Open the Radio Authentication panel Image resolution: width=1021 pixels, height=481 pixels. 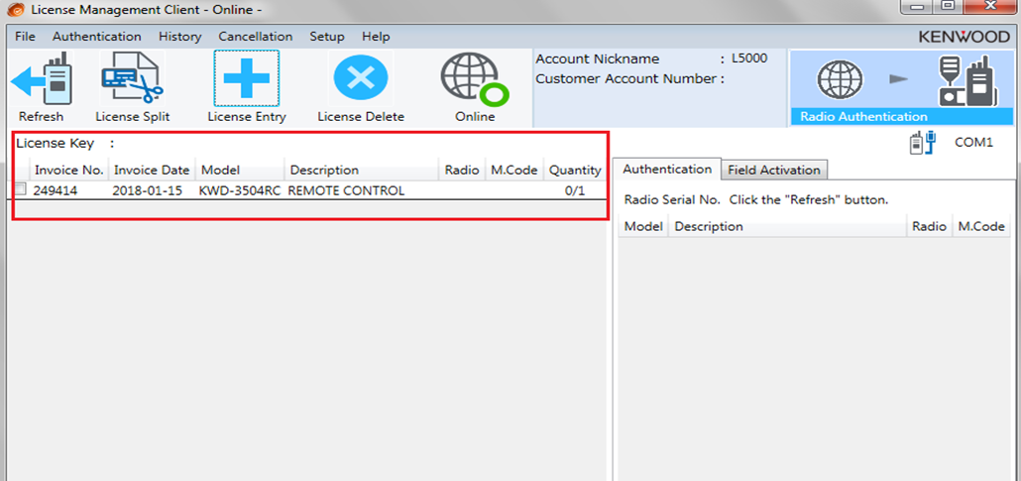pos(901,87)
